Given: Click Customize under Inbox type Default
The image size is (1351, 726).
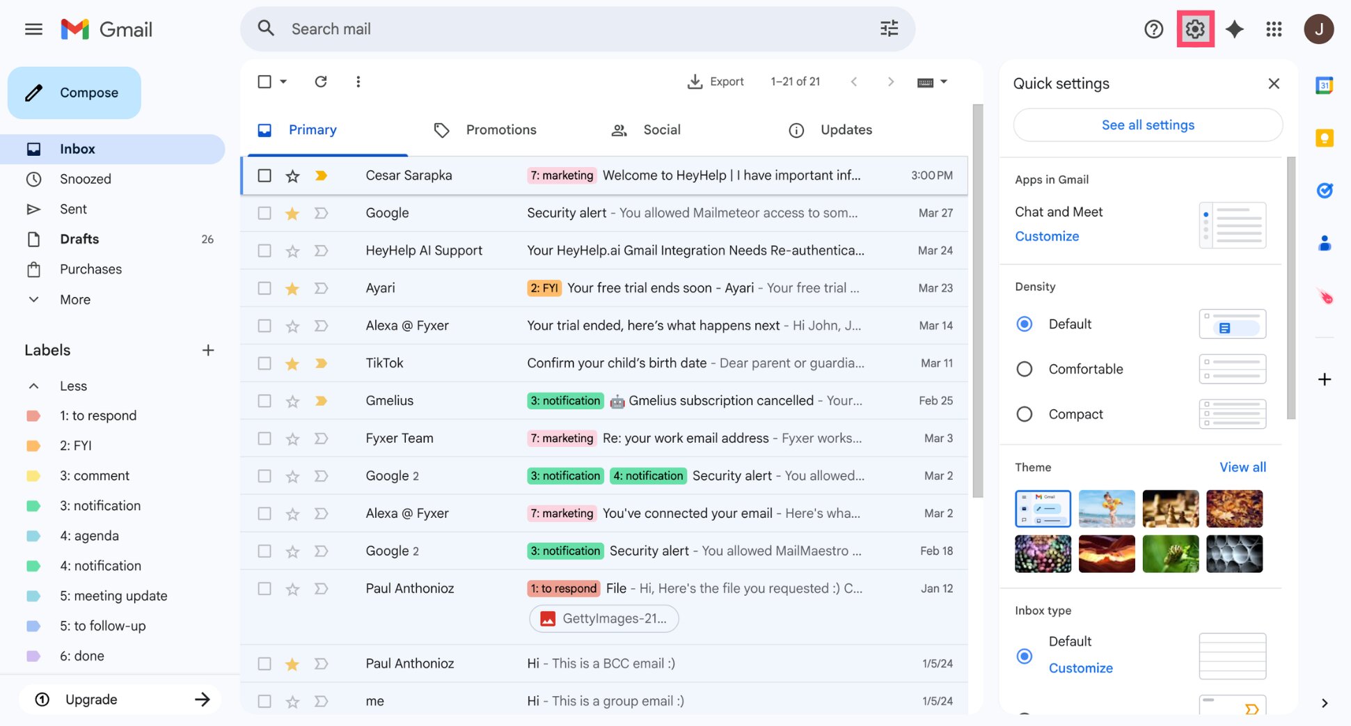Looking at the screenshot, I should 1080,668.
